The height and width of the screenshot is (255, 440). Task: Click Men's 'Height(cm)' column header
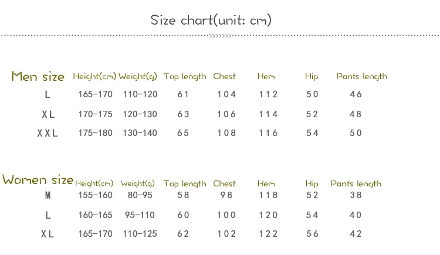[x=94, y=76]
